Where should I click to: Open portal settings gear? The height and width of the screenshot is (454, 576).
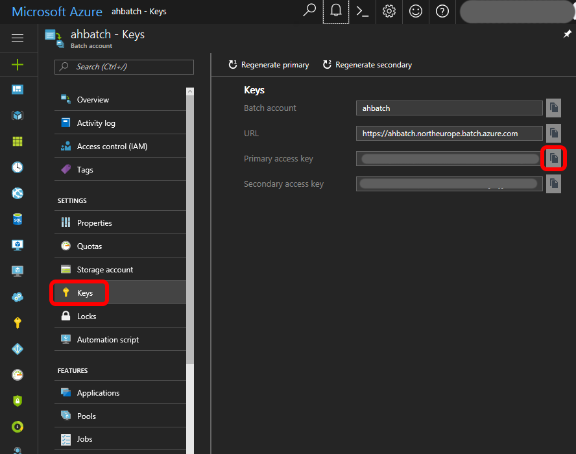click(389, 12)
